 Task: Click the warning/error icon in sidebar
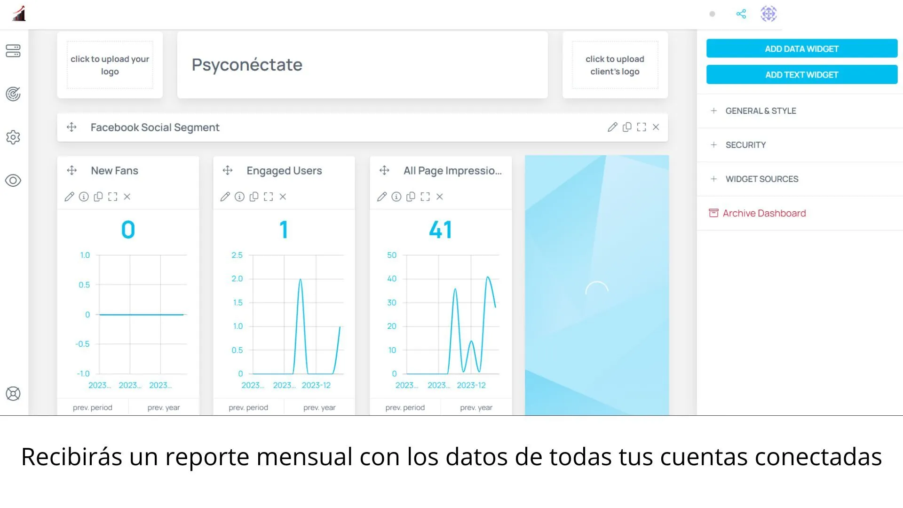(13, 394)
